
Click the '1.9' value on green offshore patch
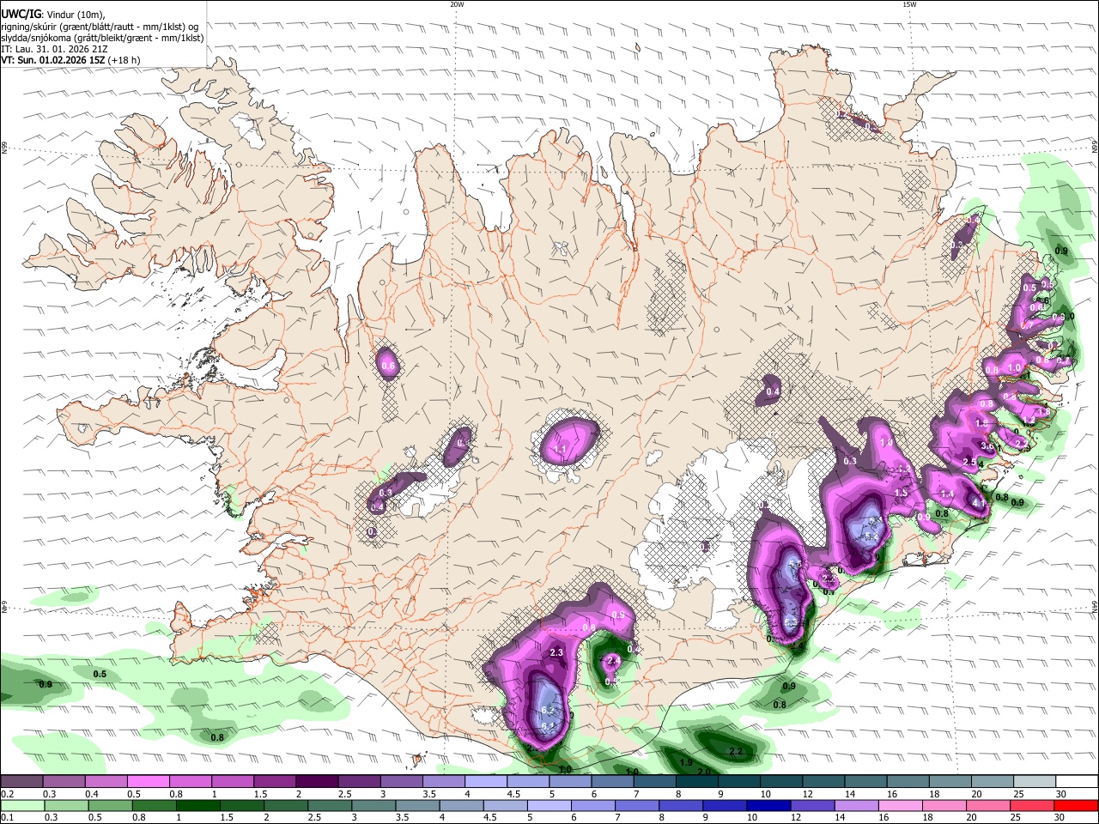pos(686,762)
